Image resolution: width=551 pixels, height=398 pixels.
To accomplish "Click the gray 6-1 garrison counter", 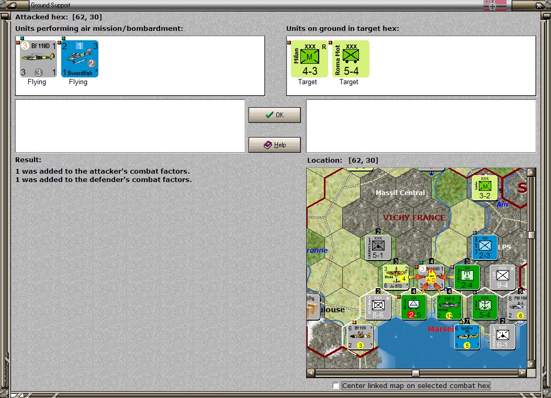I will tap(502, 337).
